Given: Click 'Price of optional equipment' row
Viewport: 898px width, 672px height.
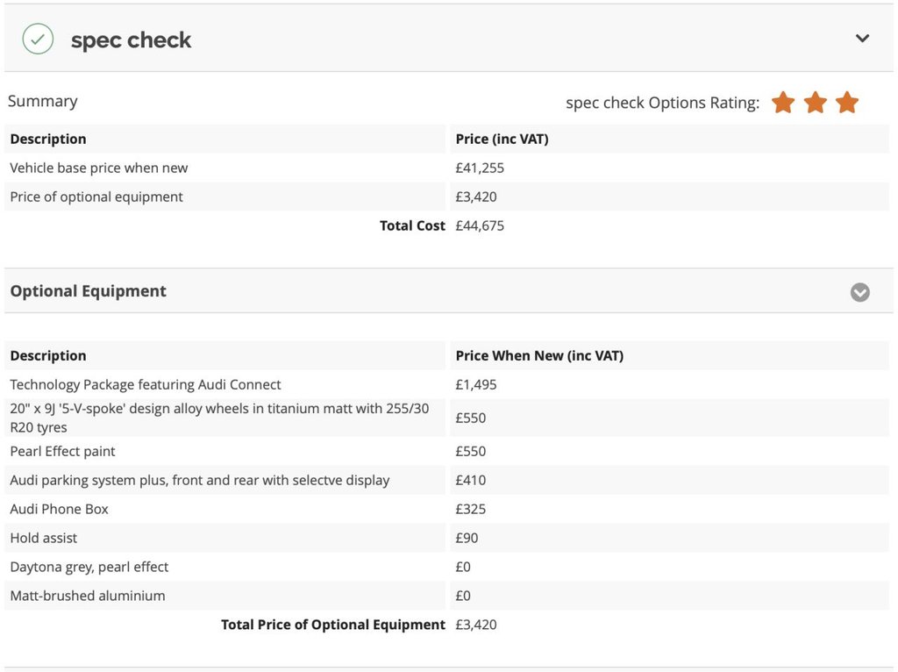Looking at the screenshot, I should click(x=446, y=197).
